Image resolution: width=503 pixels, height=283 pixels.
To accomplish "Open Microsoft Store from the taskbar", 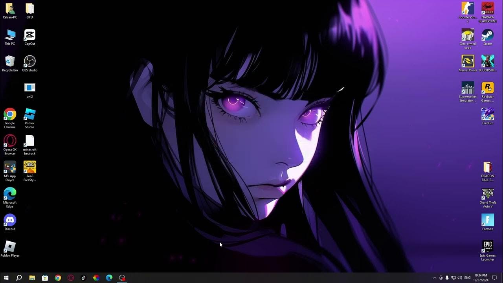I will 45,277.
